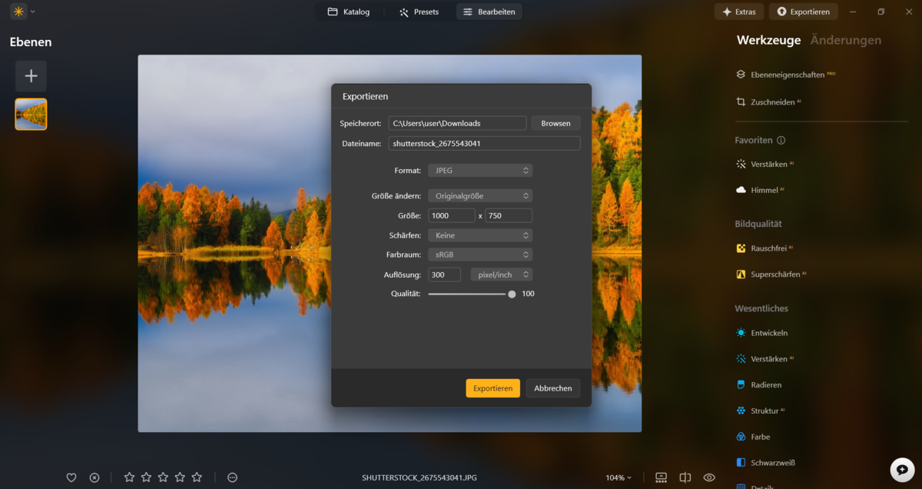Click the Favoriten info icon
This screenshot has width=922, height=489.
click(x=781, y=141)
